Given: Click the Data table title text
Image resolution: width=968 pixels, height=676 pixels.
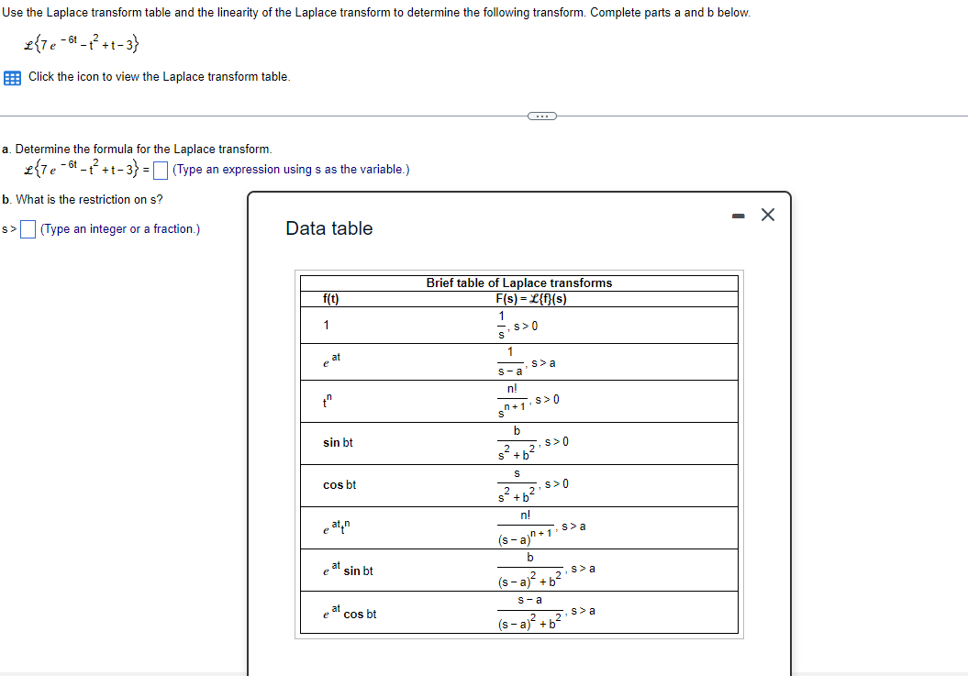Looking at the screenshot, I should click(x=328, y=227).
